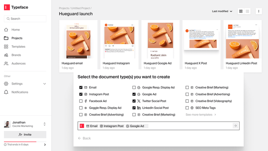This screenshot has width=268, height=151.
Task: Click the Email tag in prompt bar
Action: tap(92, 126)
